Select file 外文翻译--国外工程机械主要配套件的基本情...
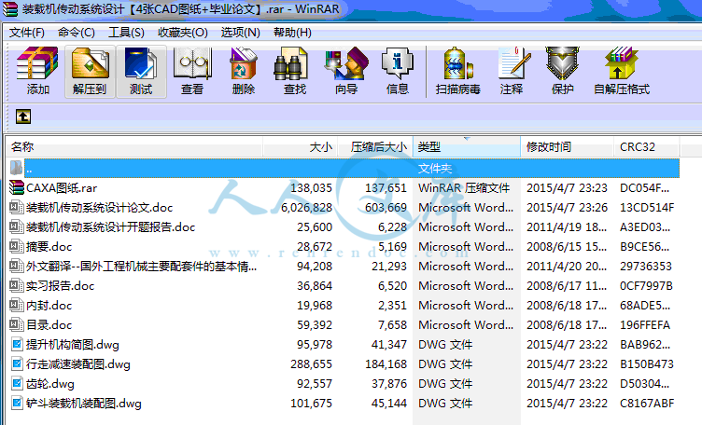 [141, 267]
